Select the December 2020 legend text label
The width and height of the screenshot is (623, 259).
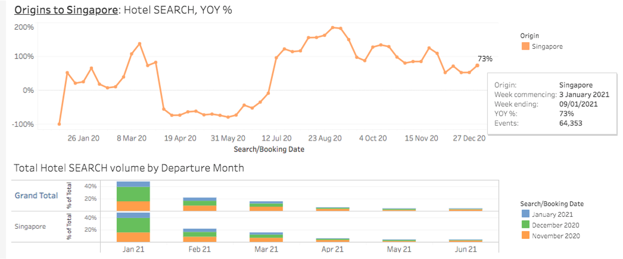tap(555, 225)
